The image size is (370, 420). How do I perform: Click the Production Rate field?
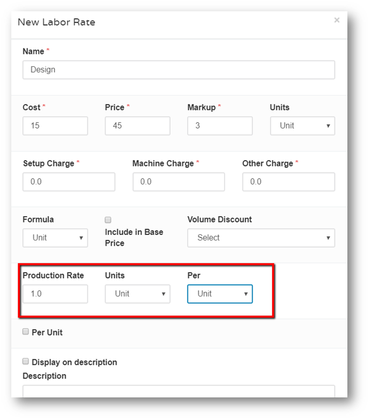click(55, 294)
